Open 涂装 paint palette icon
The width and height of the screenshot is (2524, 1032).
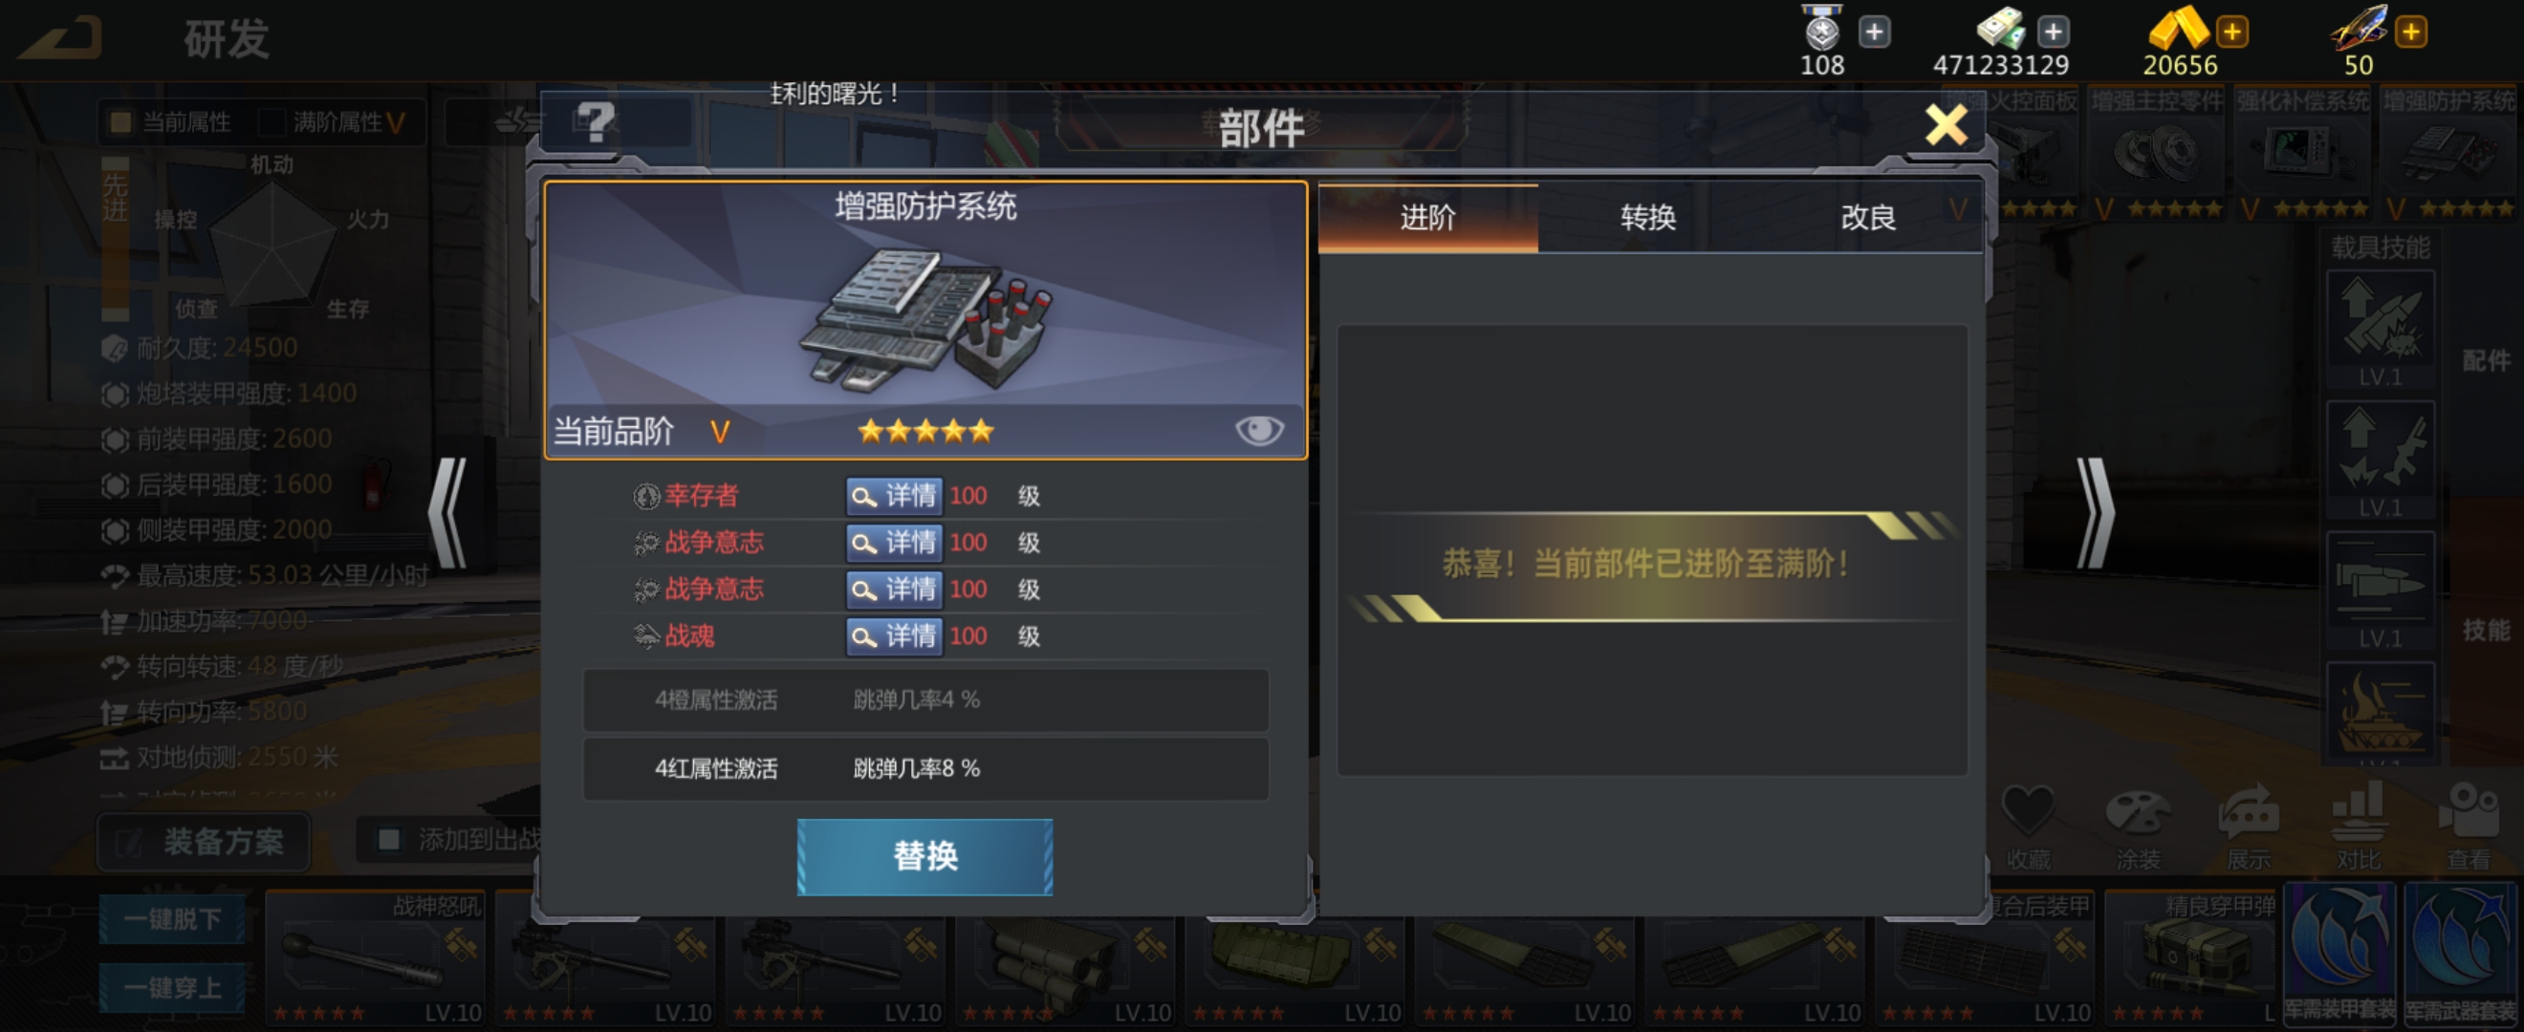pyautogui.click(x=2137, y=828)
